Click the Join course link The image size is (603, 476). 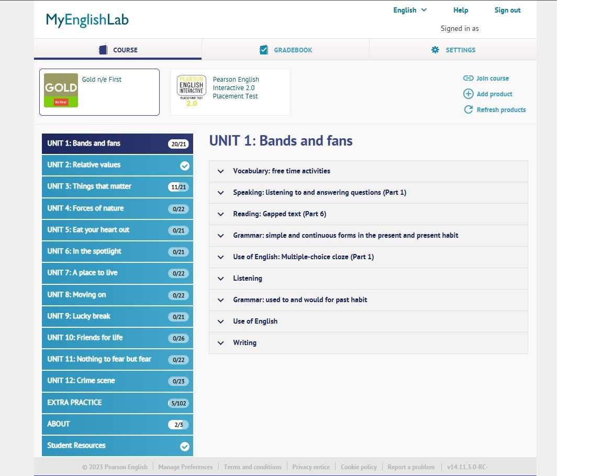point(492,78)
